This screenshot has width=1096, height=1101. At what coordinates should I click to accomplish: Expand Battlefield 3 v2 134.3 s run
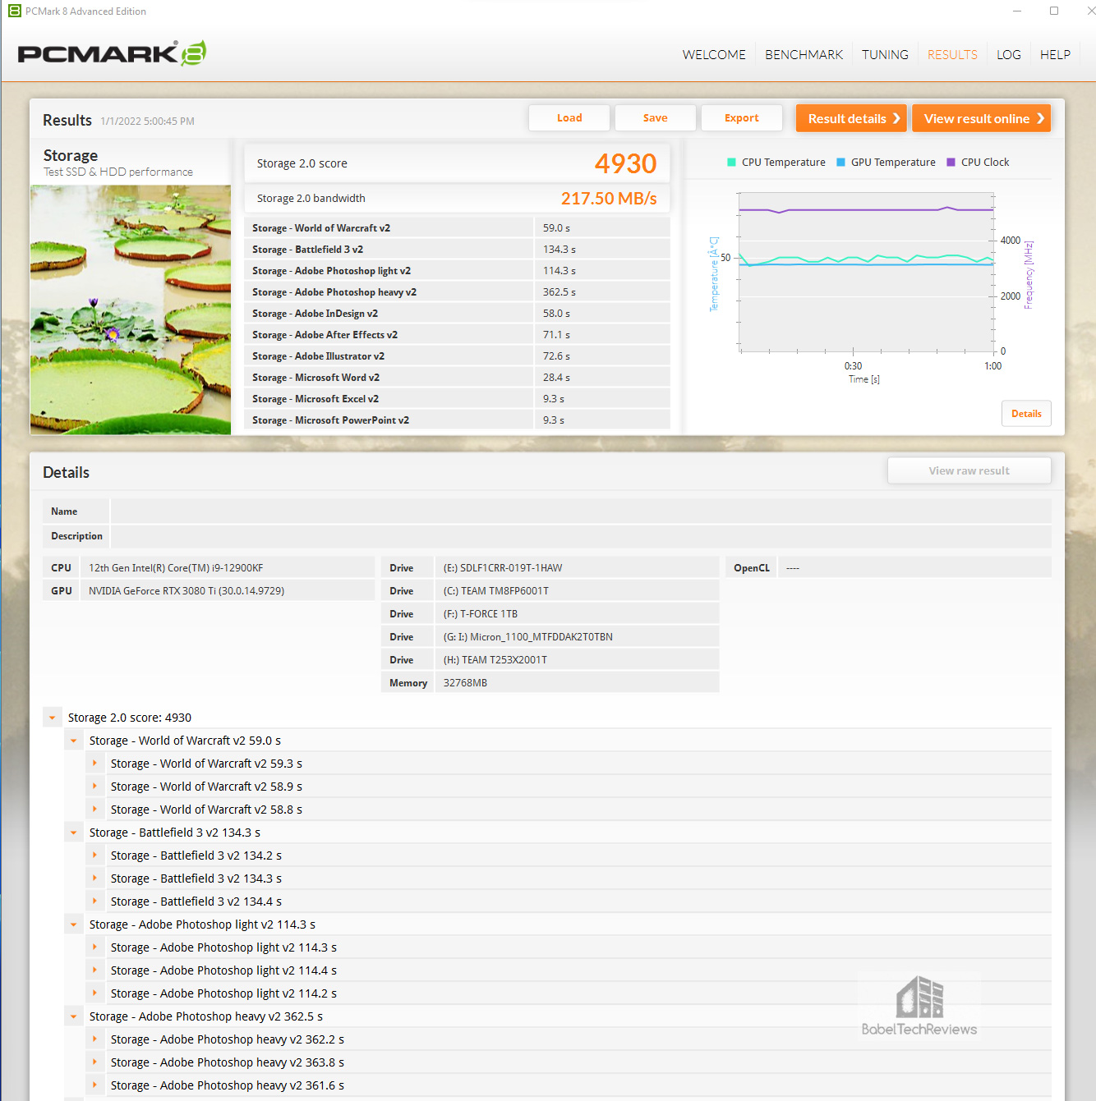(x=95, y=879)
